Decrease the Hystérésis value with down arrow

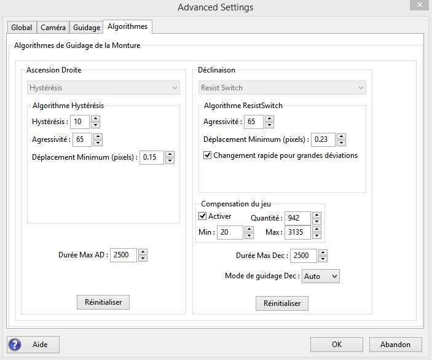click(95, 125)
